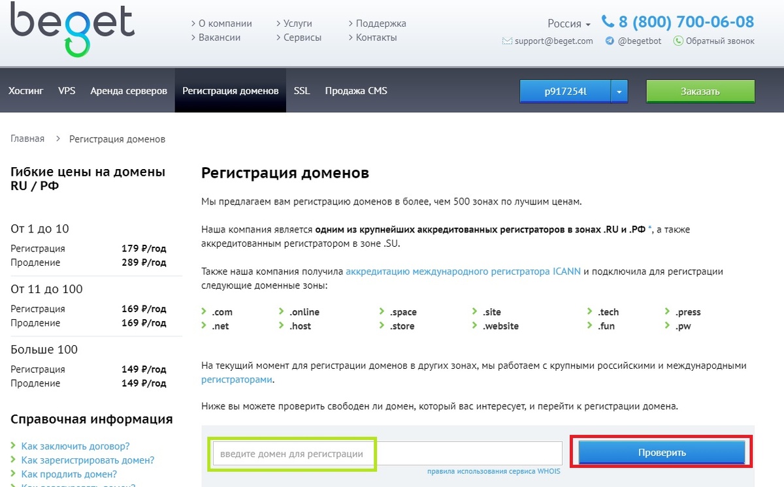Open the Россия country dropdown
This screenshot has width=784, height=487.
pyautogui.click(x=569, y=24)
